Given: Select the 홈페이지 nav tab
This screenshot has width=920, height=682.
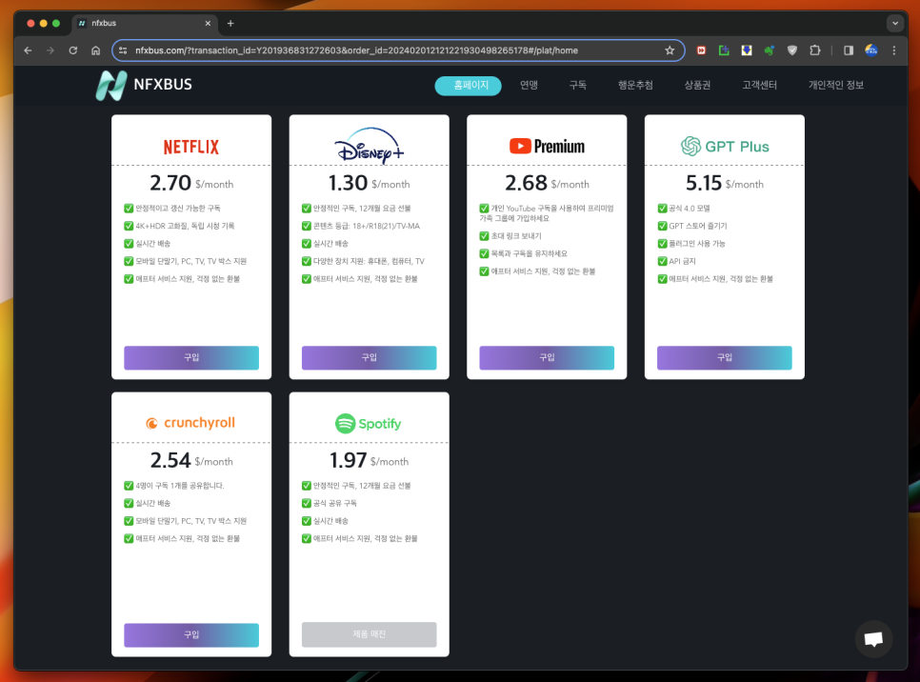Looking at the screenshot, I should [468, 86].
